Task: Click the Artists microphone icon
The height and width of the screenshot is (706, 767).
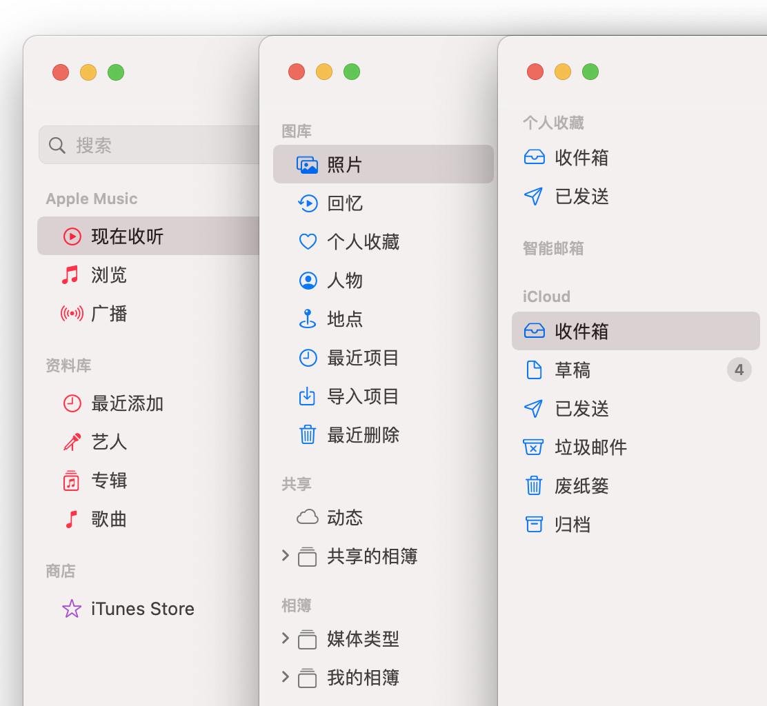Action: pos(72,442)
